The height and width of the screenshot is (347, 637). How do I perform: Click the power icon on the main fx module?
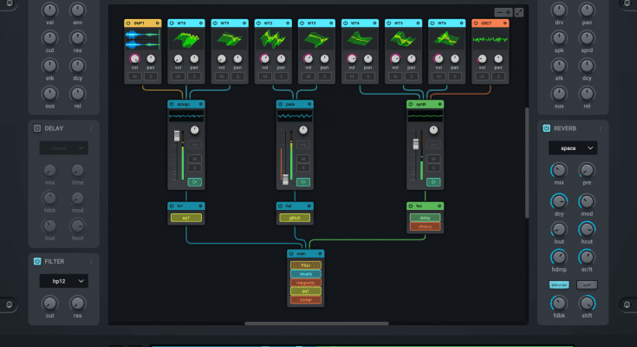coord(292,255)
